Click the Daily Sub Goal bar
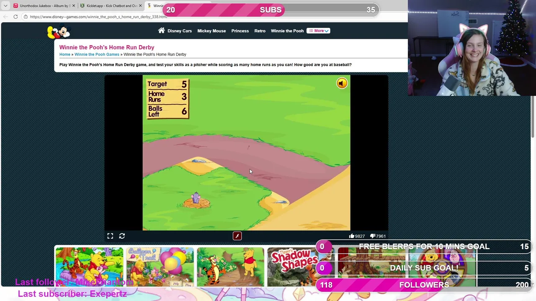Screen dimensions: 536x301 (424, 268)
